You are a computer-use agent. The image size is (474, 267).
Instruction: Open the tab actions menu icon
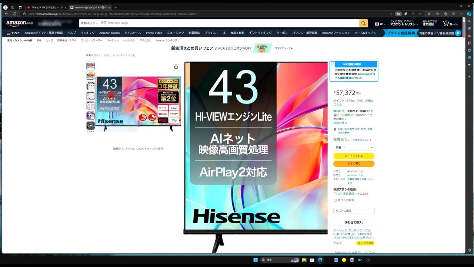tap(20, 7)
